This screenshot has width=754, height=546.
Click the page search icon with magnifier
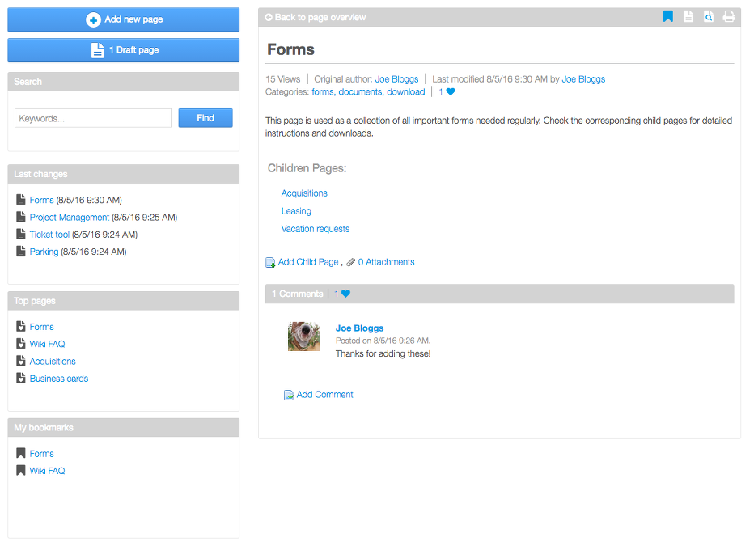(x=709, y=17)
